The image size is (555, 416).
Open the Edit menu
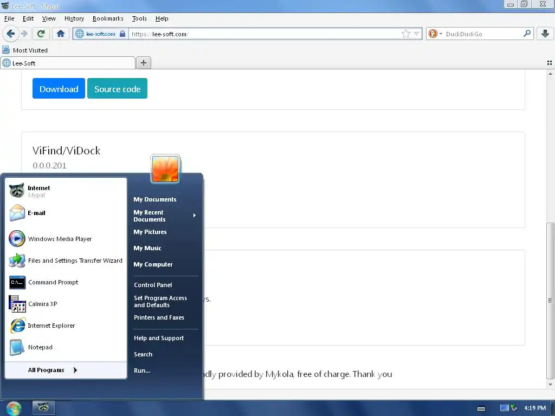click(x=28, y=18)
